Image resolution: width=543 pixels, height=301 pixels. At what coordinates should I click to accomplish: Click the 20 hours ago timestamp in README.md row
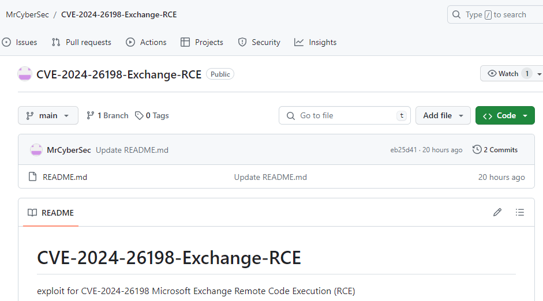point(501,177)
